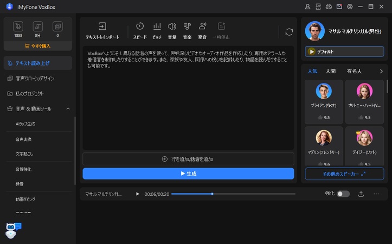Play the デフォルト voice sample

(x=312, y=52)
